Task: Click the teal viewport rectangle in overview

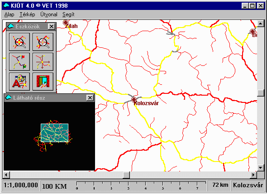Action: coord(54,133)
